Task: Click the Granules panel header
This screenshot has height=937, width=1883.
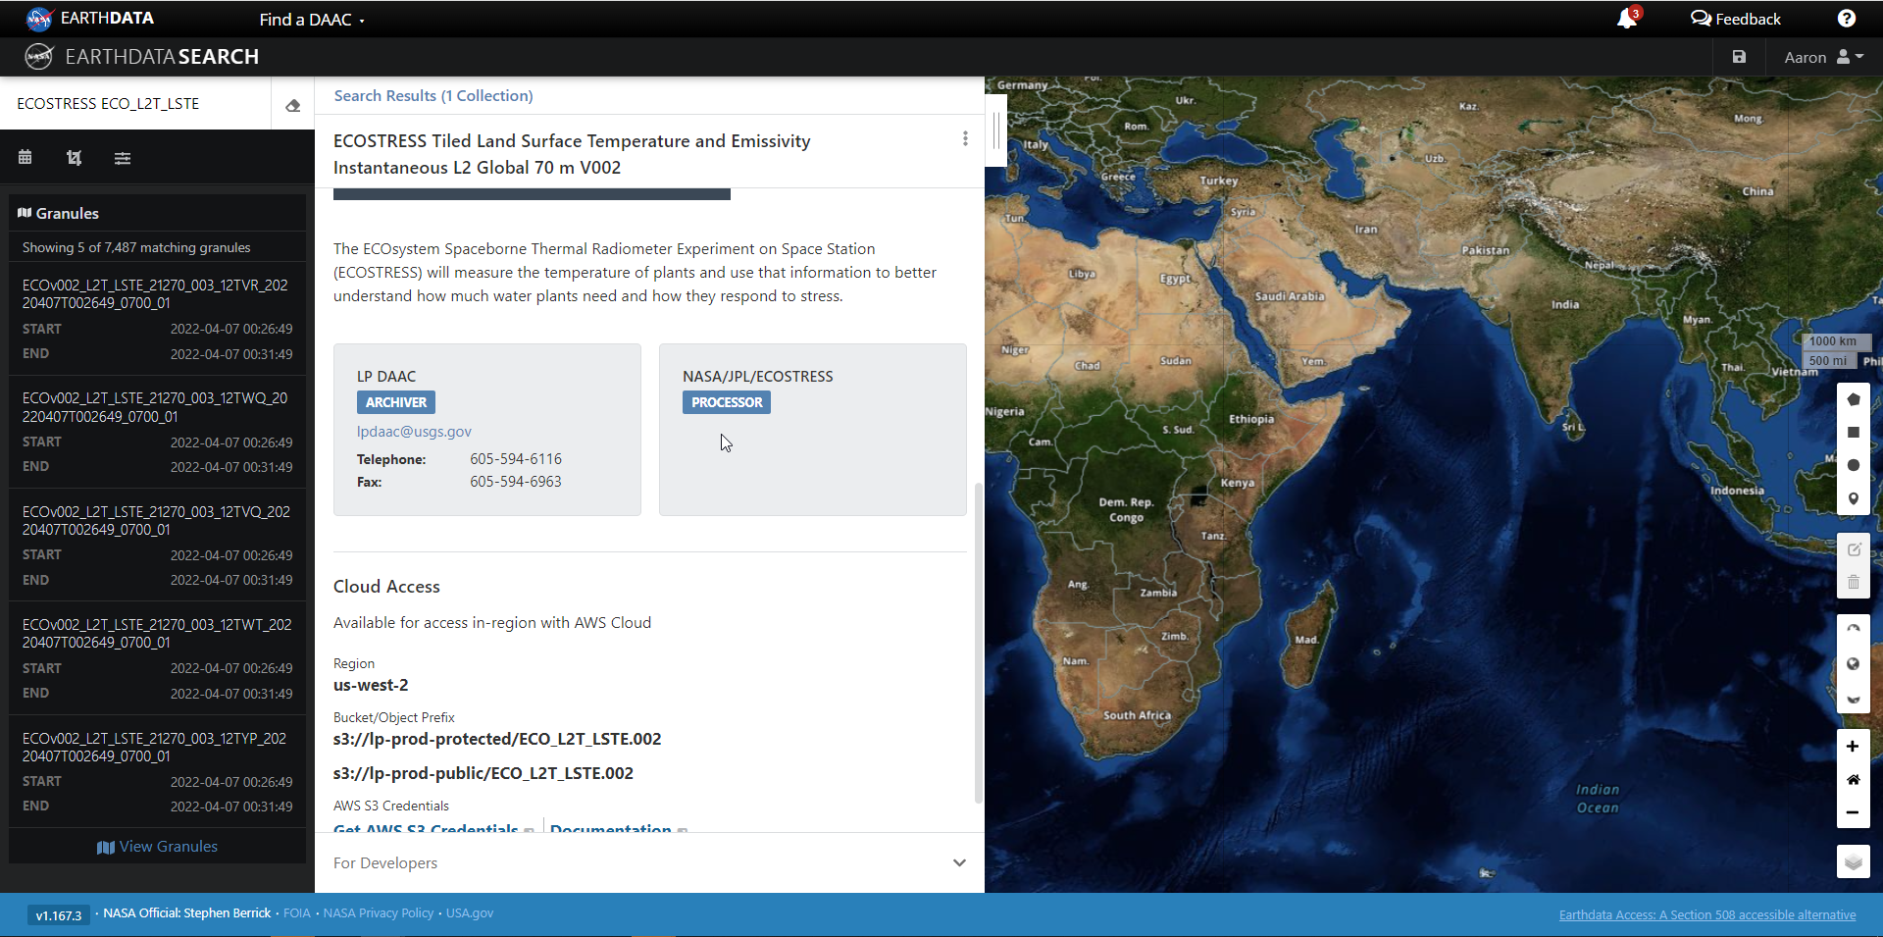Action: [157, 213]
